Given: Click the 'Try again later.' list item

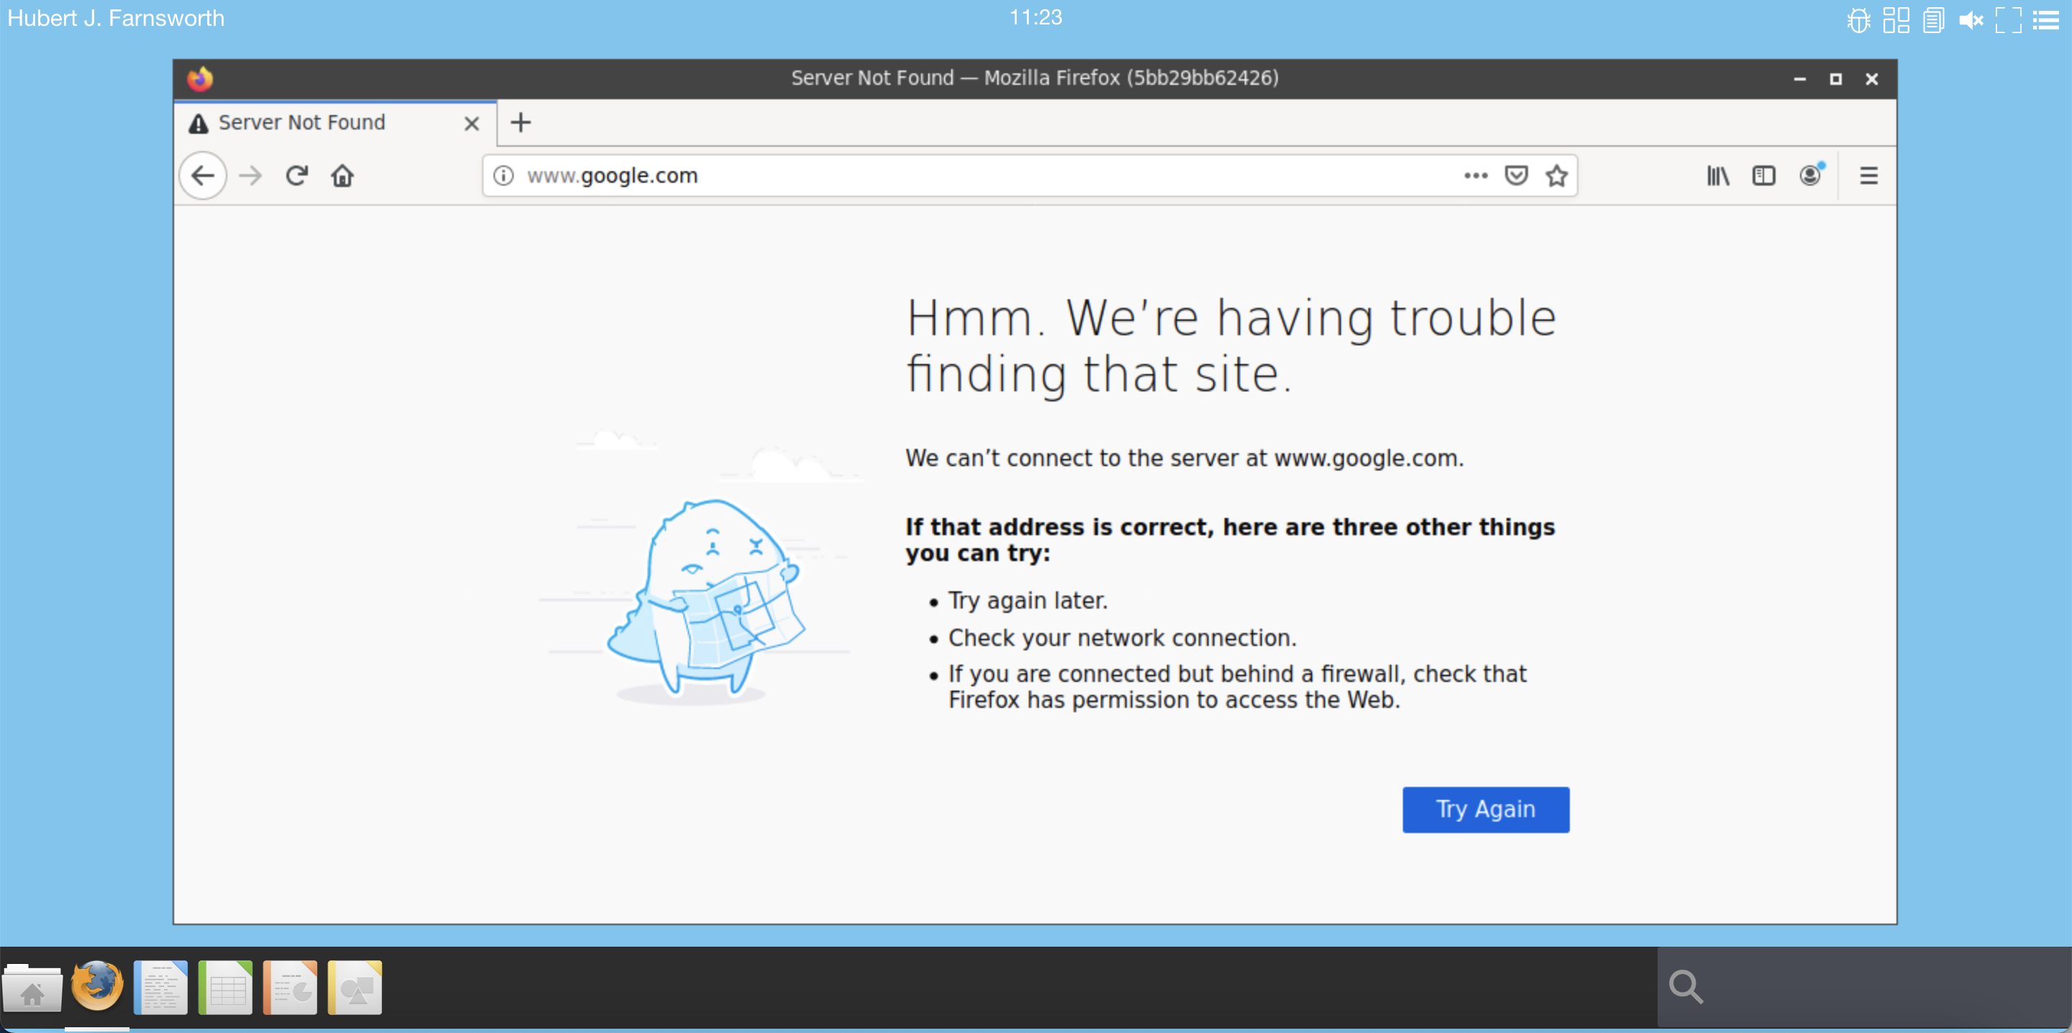Looking at the screenshot, I should 1027,600.
